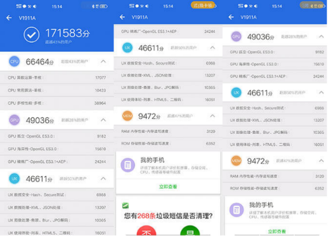The height and width of the screenshot is (236, 328).
Task: Tap GPU OpenGL ES3.0 row 9182 in left screenshot
Action: [57, 136]
